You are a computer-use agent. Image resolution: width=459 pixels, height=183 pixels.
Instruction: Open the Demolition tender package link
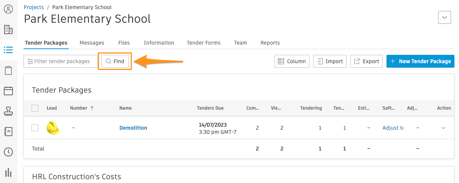[133, 128]
